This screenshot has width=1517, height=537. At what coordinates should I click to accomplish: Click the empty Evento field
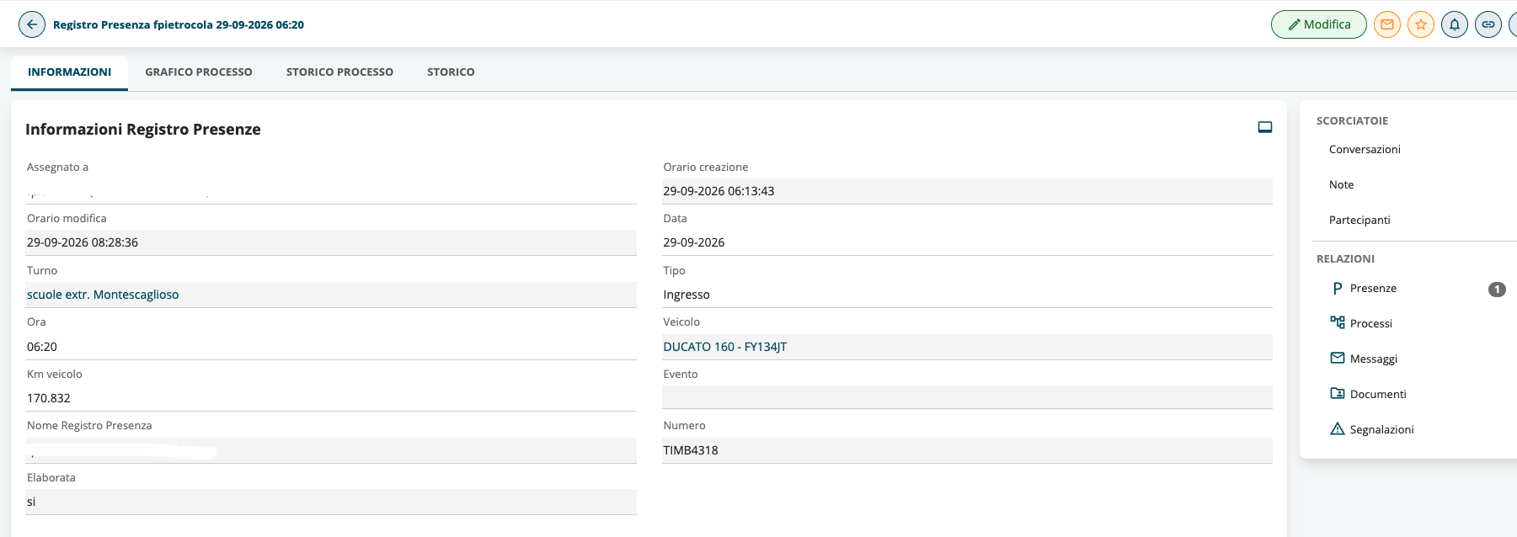[967, 397]
